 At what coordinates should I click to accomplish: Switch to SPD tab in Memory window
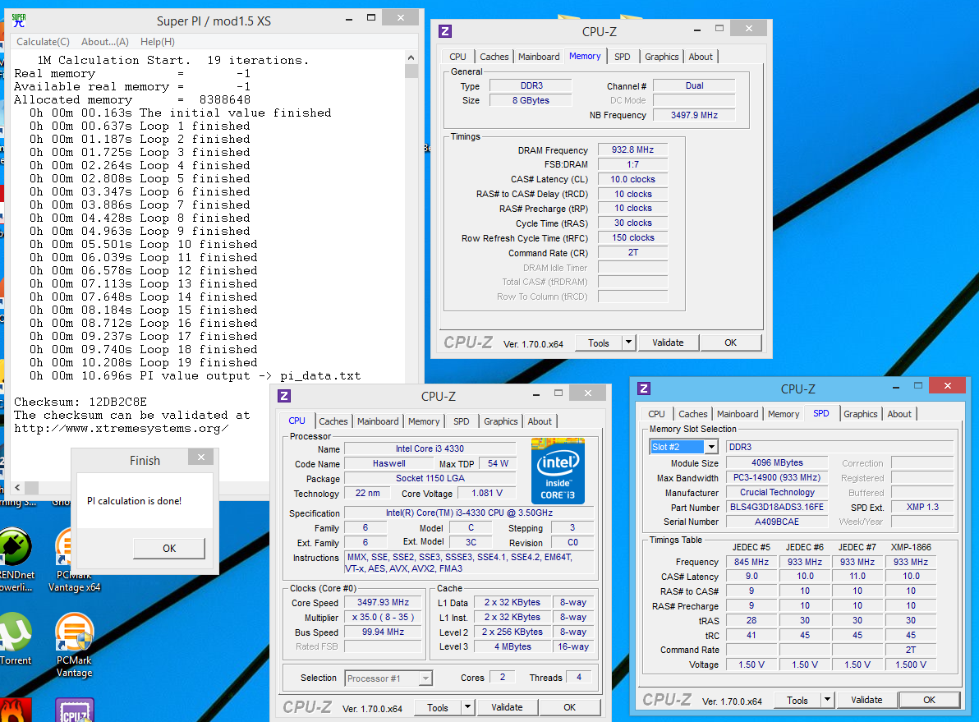click(x=623, y=56)
